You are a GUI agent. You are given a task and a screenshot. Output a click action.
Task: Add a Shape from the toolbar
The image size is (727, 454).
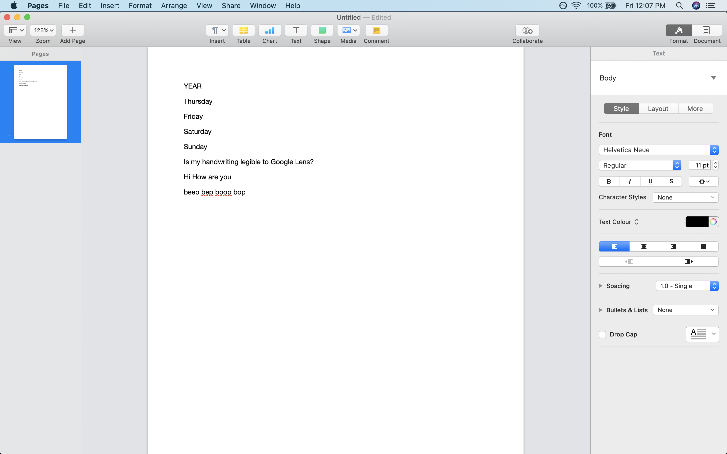322,30
